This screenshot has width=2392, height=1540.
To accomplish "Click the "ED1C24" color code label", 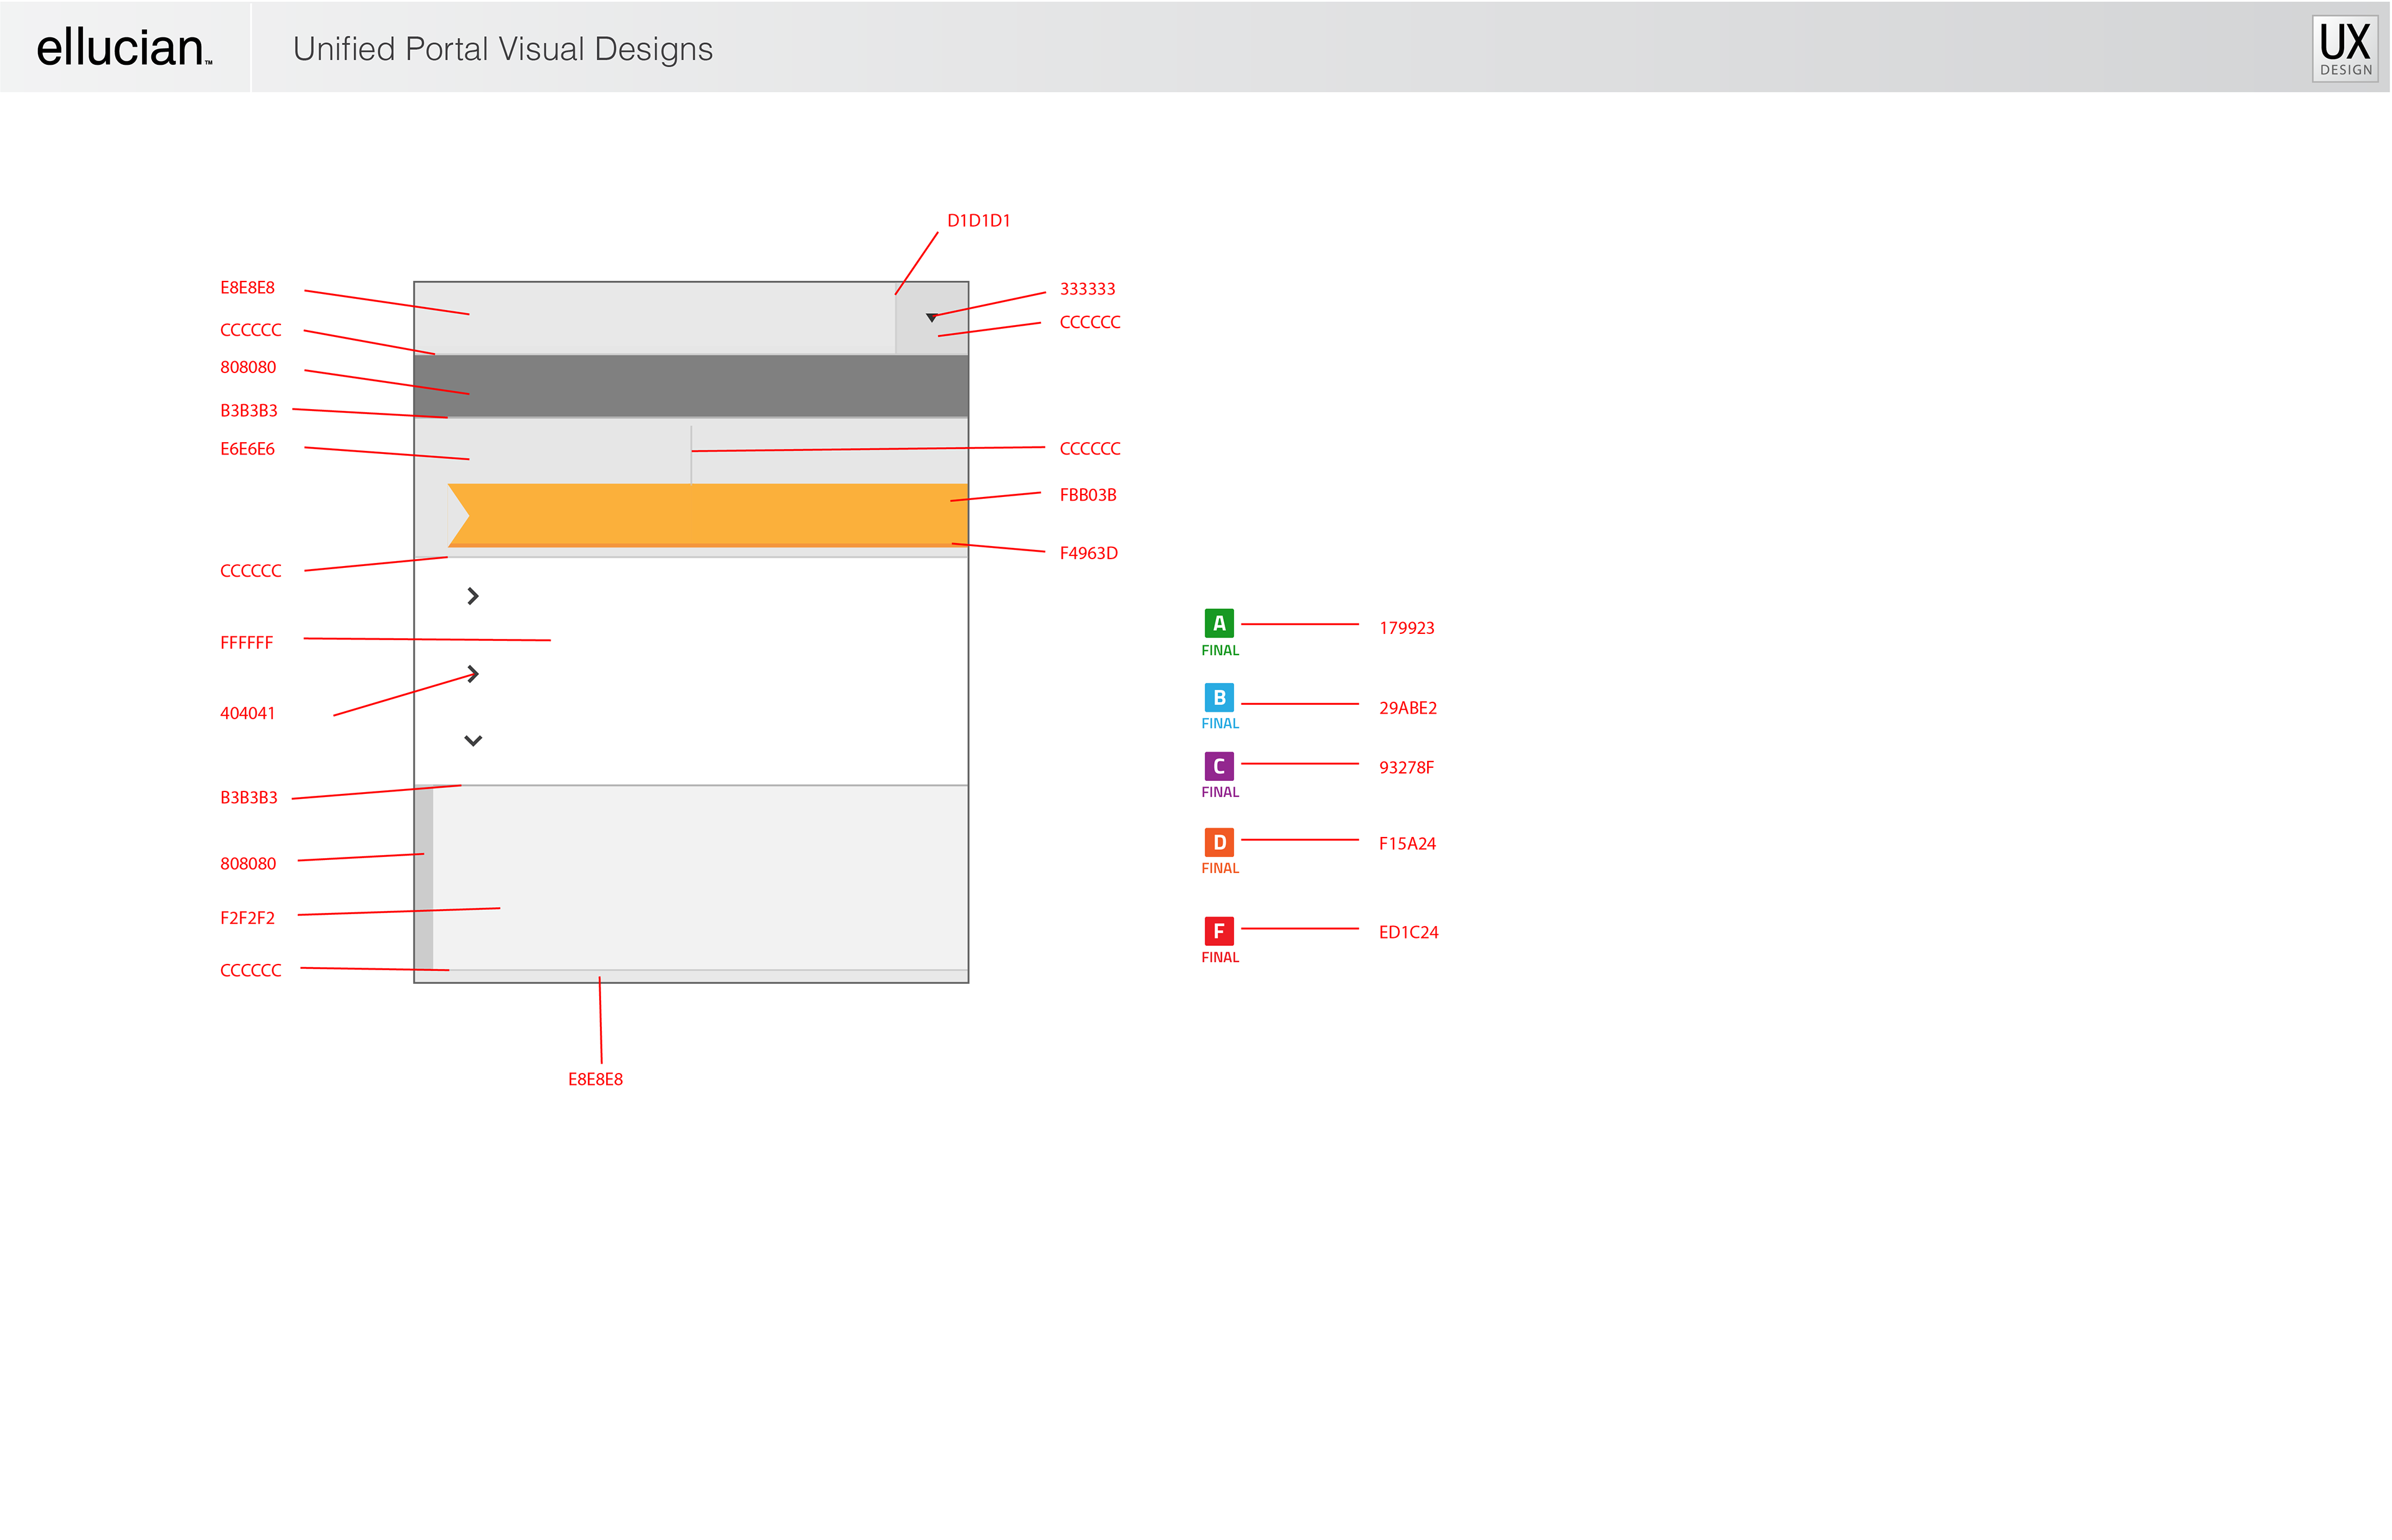I will pos(1408,933).
